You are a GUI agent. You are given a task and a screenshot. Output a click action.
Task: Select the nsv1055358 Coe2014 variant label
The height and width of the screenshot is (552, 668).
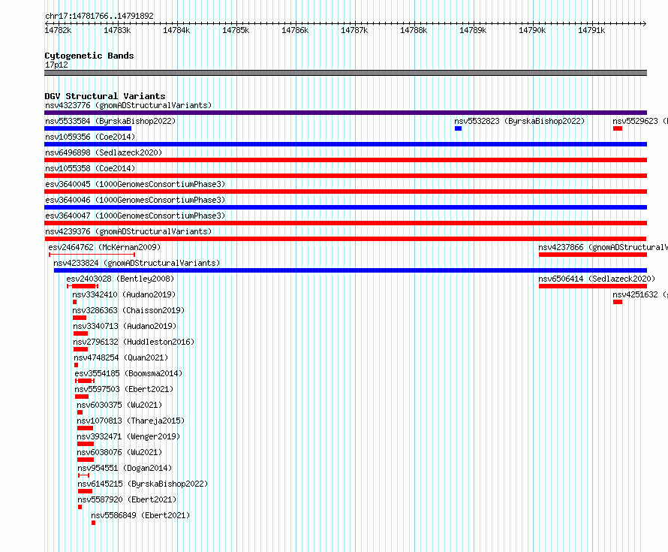point(90,168)
